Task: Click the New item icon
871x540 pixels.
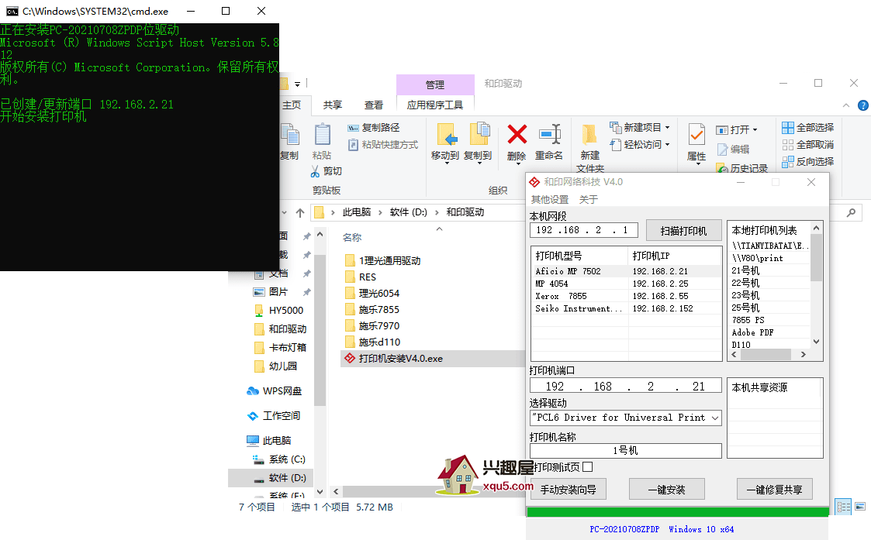Action: pyautogui.click(x=615, y=127)
